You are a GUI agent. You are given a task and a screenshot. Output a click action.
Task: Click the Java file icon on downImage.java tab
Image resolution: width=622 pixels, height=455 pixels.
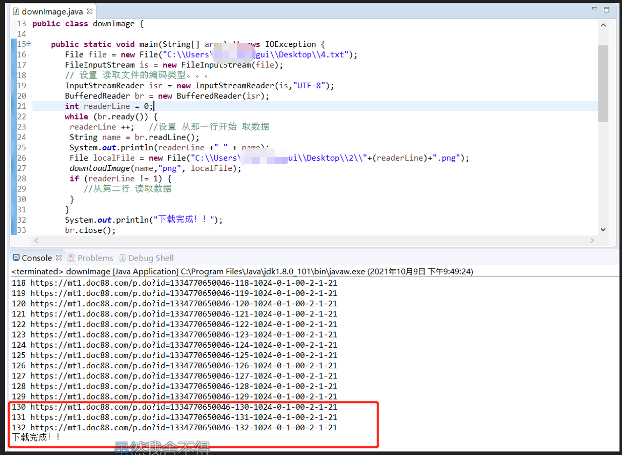(x=16, y=12)
